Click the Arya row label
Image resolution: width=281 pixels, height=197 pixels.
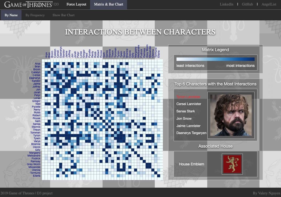point(38,64)
